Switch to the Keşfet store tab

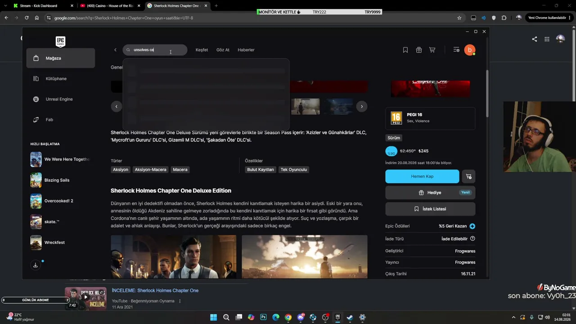pos(202,50)
